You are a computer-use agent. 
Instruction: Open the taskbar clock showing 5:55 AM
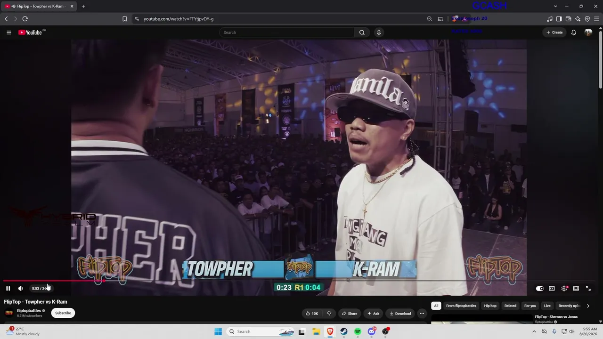pos(590,331)
